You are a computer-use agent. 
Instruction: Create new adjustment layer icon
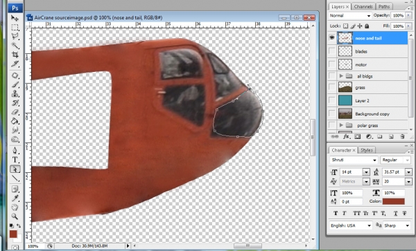369,136
